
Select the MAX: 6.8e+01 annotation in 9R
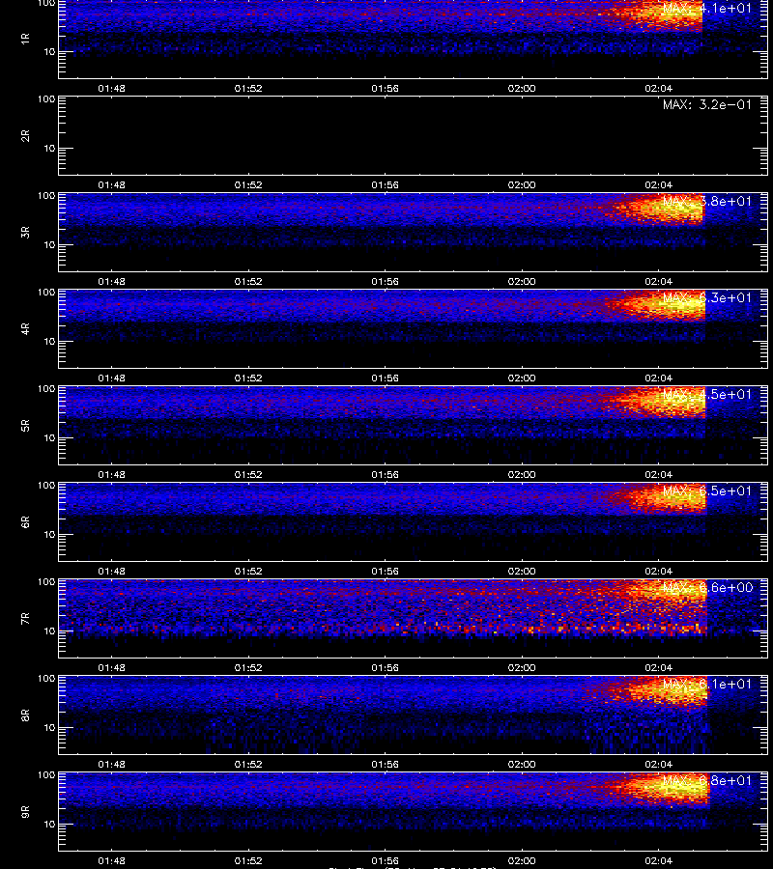pos(707,780)
